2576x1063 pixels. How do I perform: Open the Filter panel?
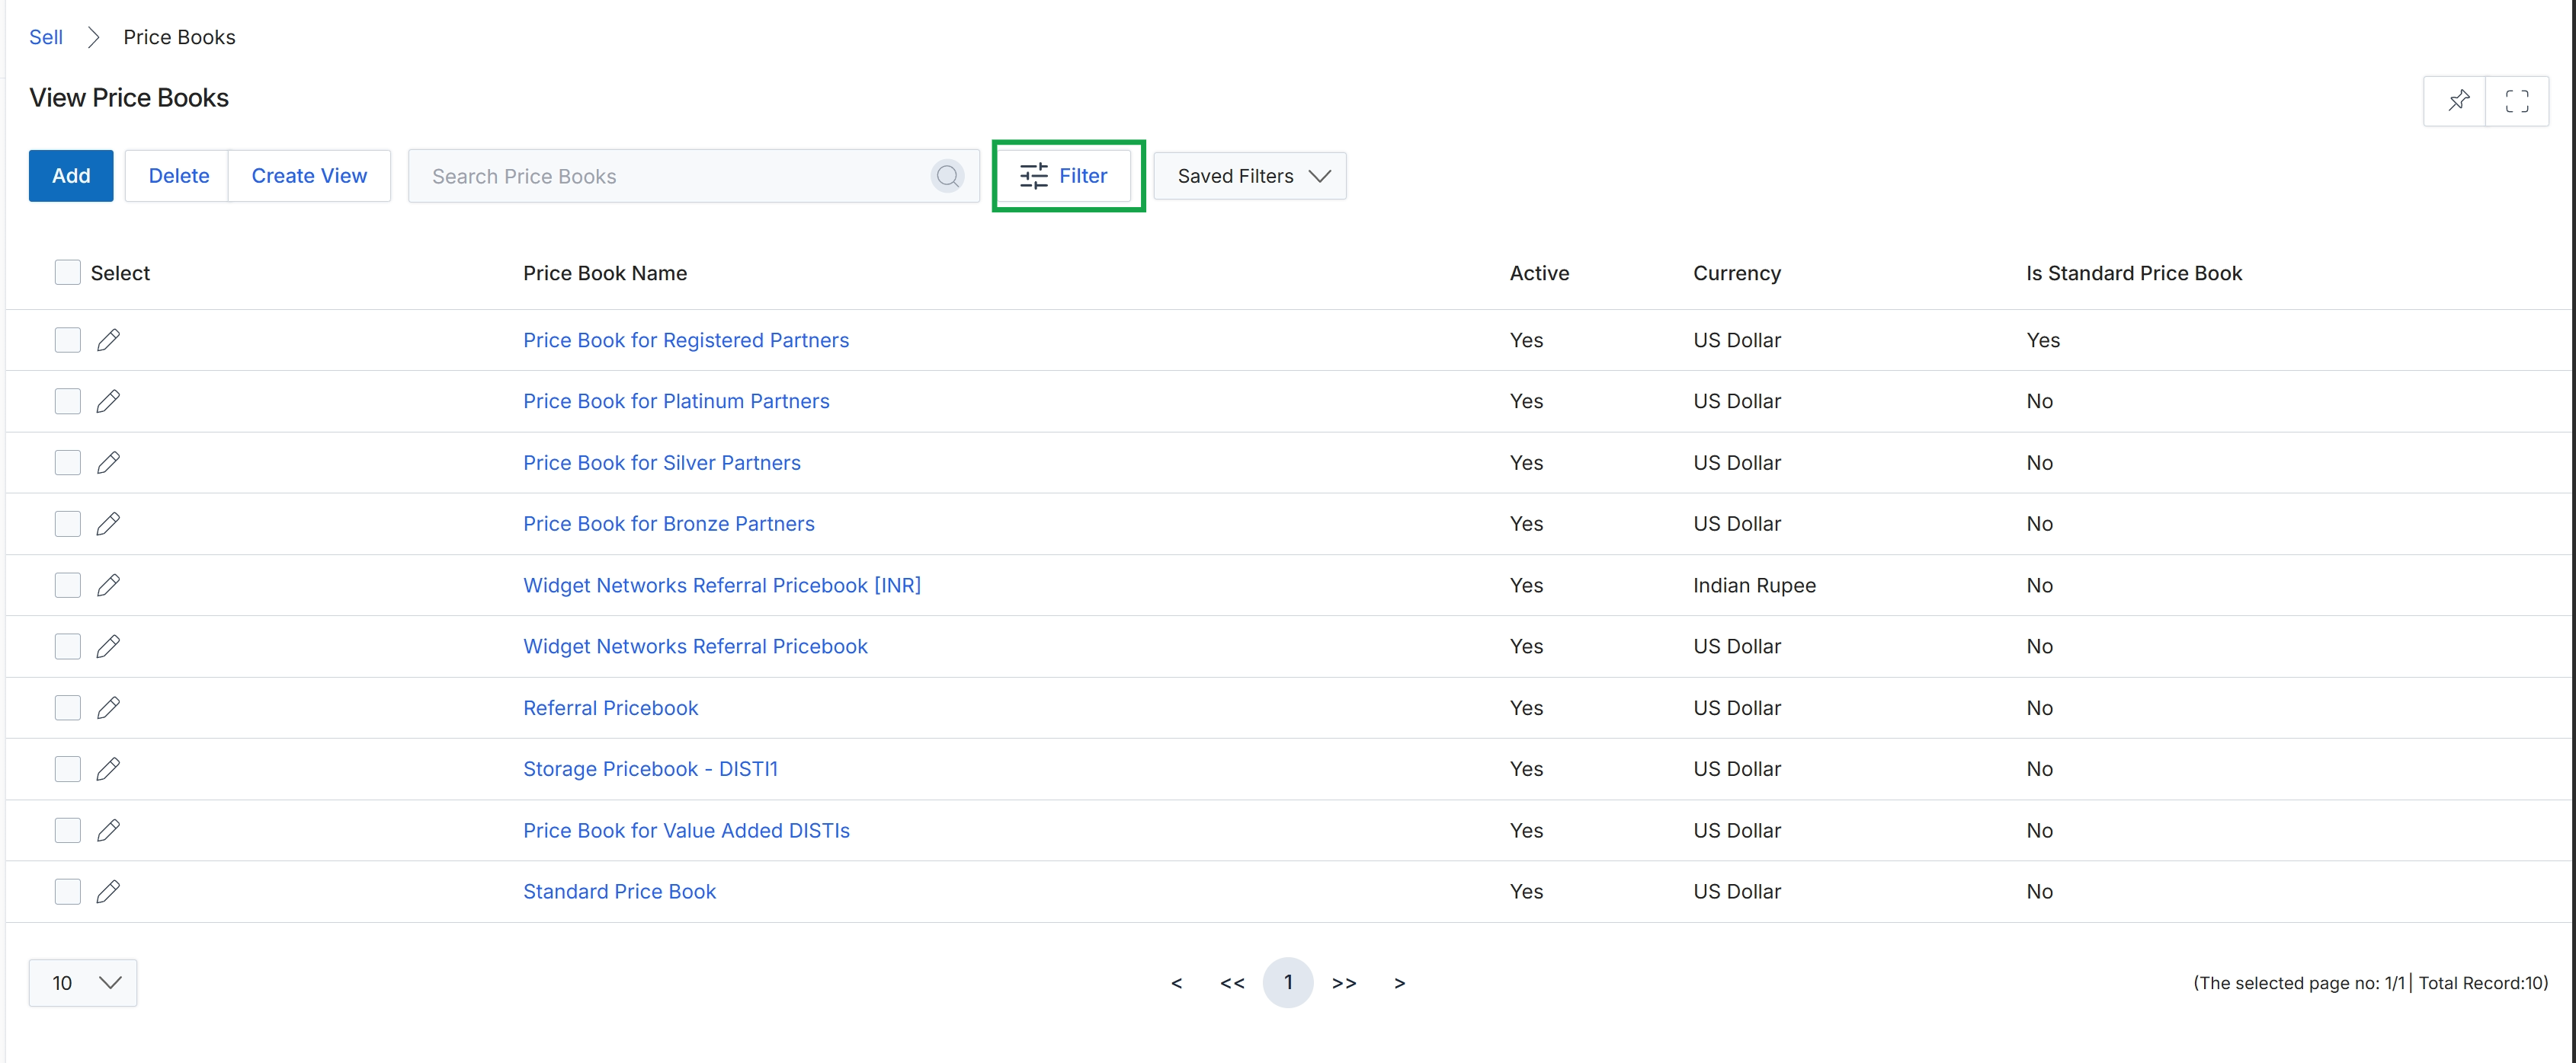point(1063,176)
